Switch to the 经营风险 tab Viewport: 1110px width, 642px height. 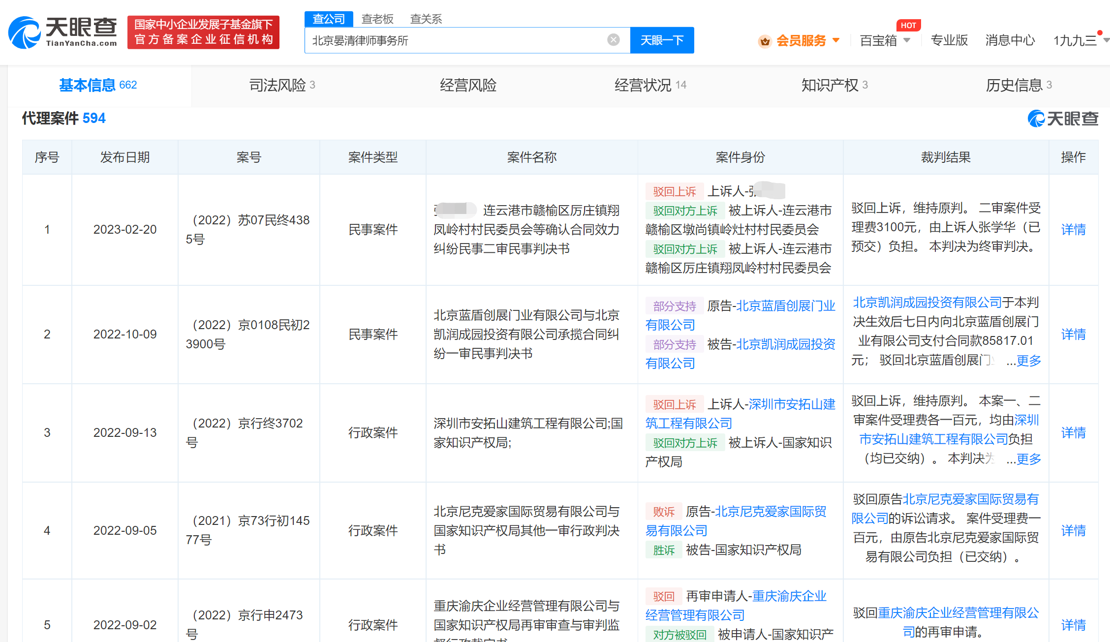click(468, 86)
